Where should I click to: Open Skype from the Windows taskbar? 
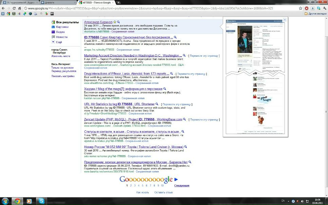[x=41, y=201]
